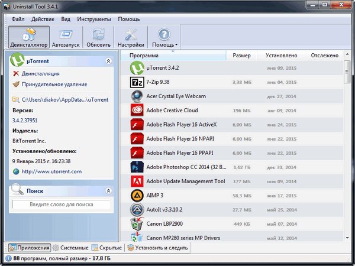Image resolution: width=355 pixels, height=266 pixels.
Task: Click the µTorrent logo in details panel
Action: (x=17, y=60)
